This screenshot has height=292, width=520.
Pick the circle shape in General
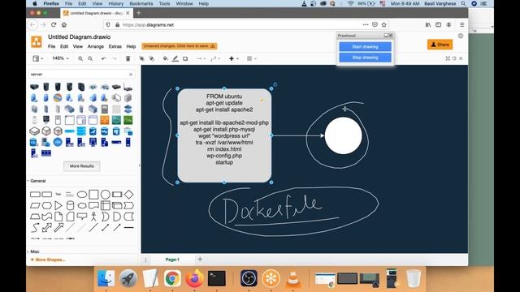tap(106, 195)
